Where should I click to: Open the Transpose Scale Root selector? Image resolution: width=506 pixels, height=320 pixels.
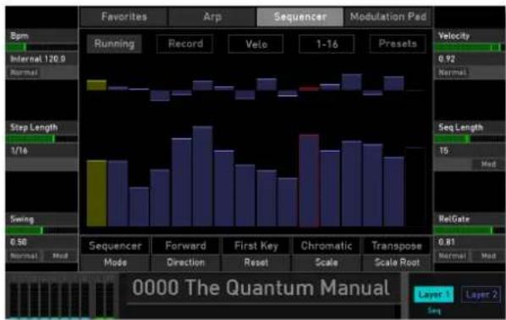coord(397,246)
